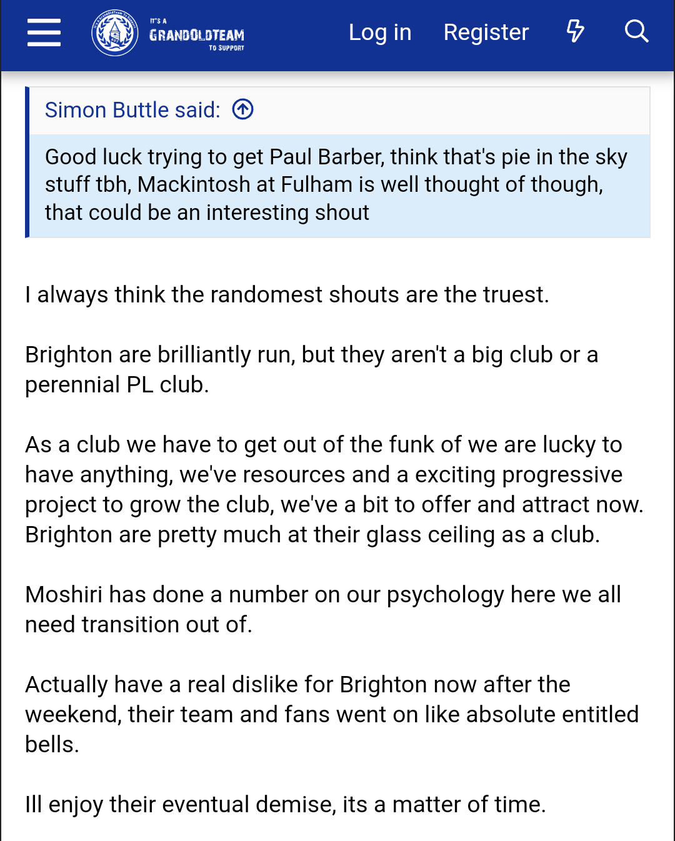Click the 'Moshiri has done a number' paragraph
This screenshot has height=841, width=675.
click(323, 609)
